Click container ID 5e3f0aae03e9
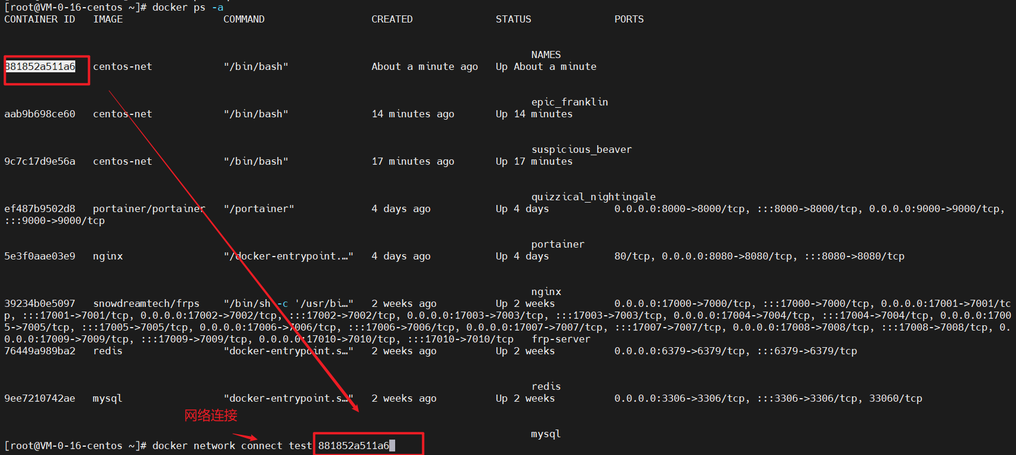Screen dimensions: 1016x455 click(x=40, y=256)
